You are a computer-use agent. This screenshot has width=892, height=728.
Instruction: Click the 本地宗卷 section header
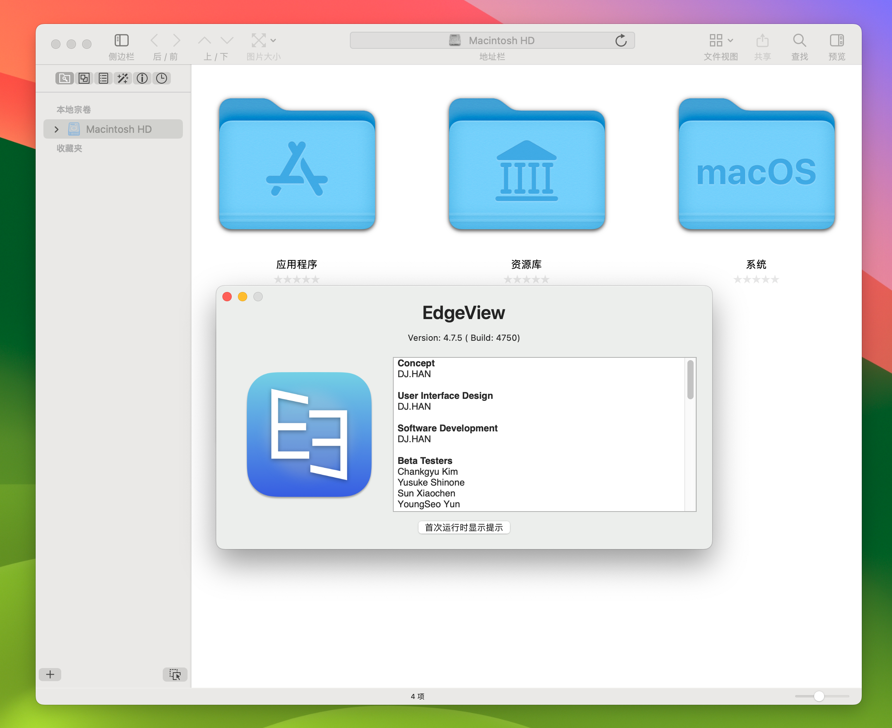click(74, 110)
